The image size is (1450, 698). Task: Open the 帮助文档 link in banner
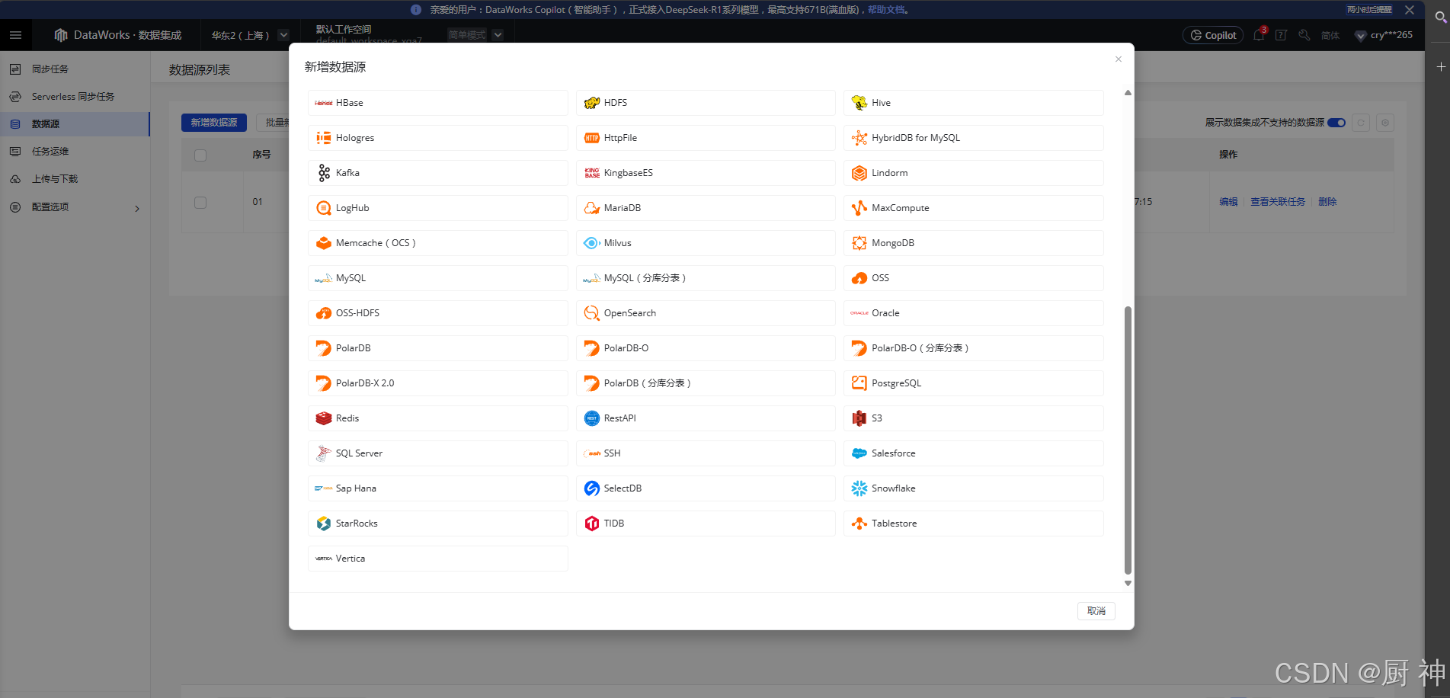tap(886, 10)
